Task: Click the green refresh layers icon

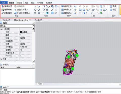Action: (101, 13)
